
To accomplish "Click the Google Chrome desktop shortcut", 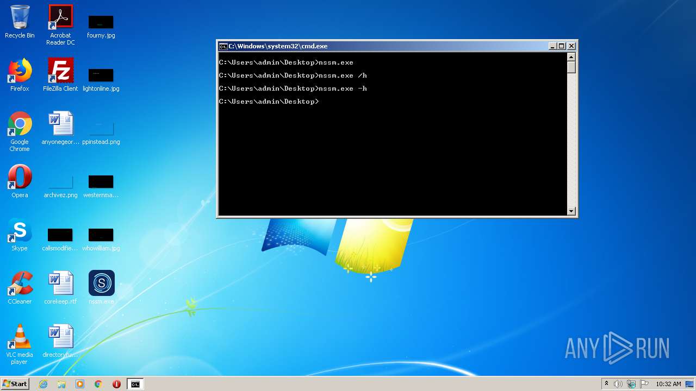I will 20,132.
